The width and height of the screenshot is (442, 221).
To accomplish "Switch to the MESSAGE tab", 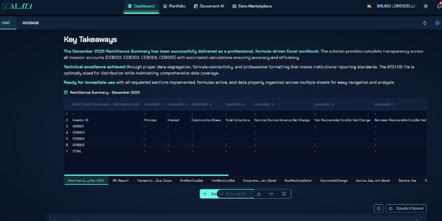I will coord(31,23).
